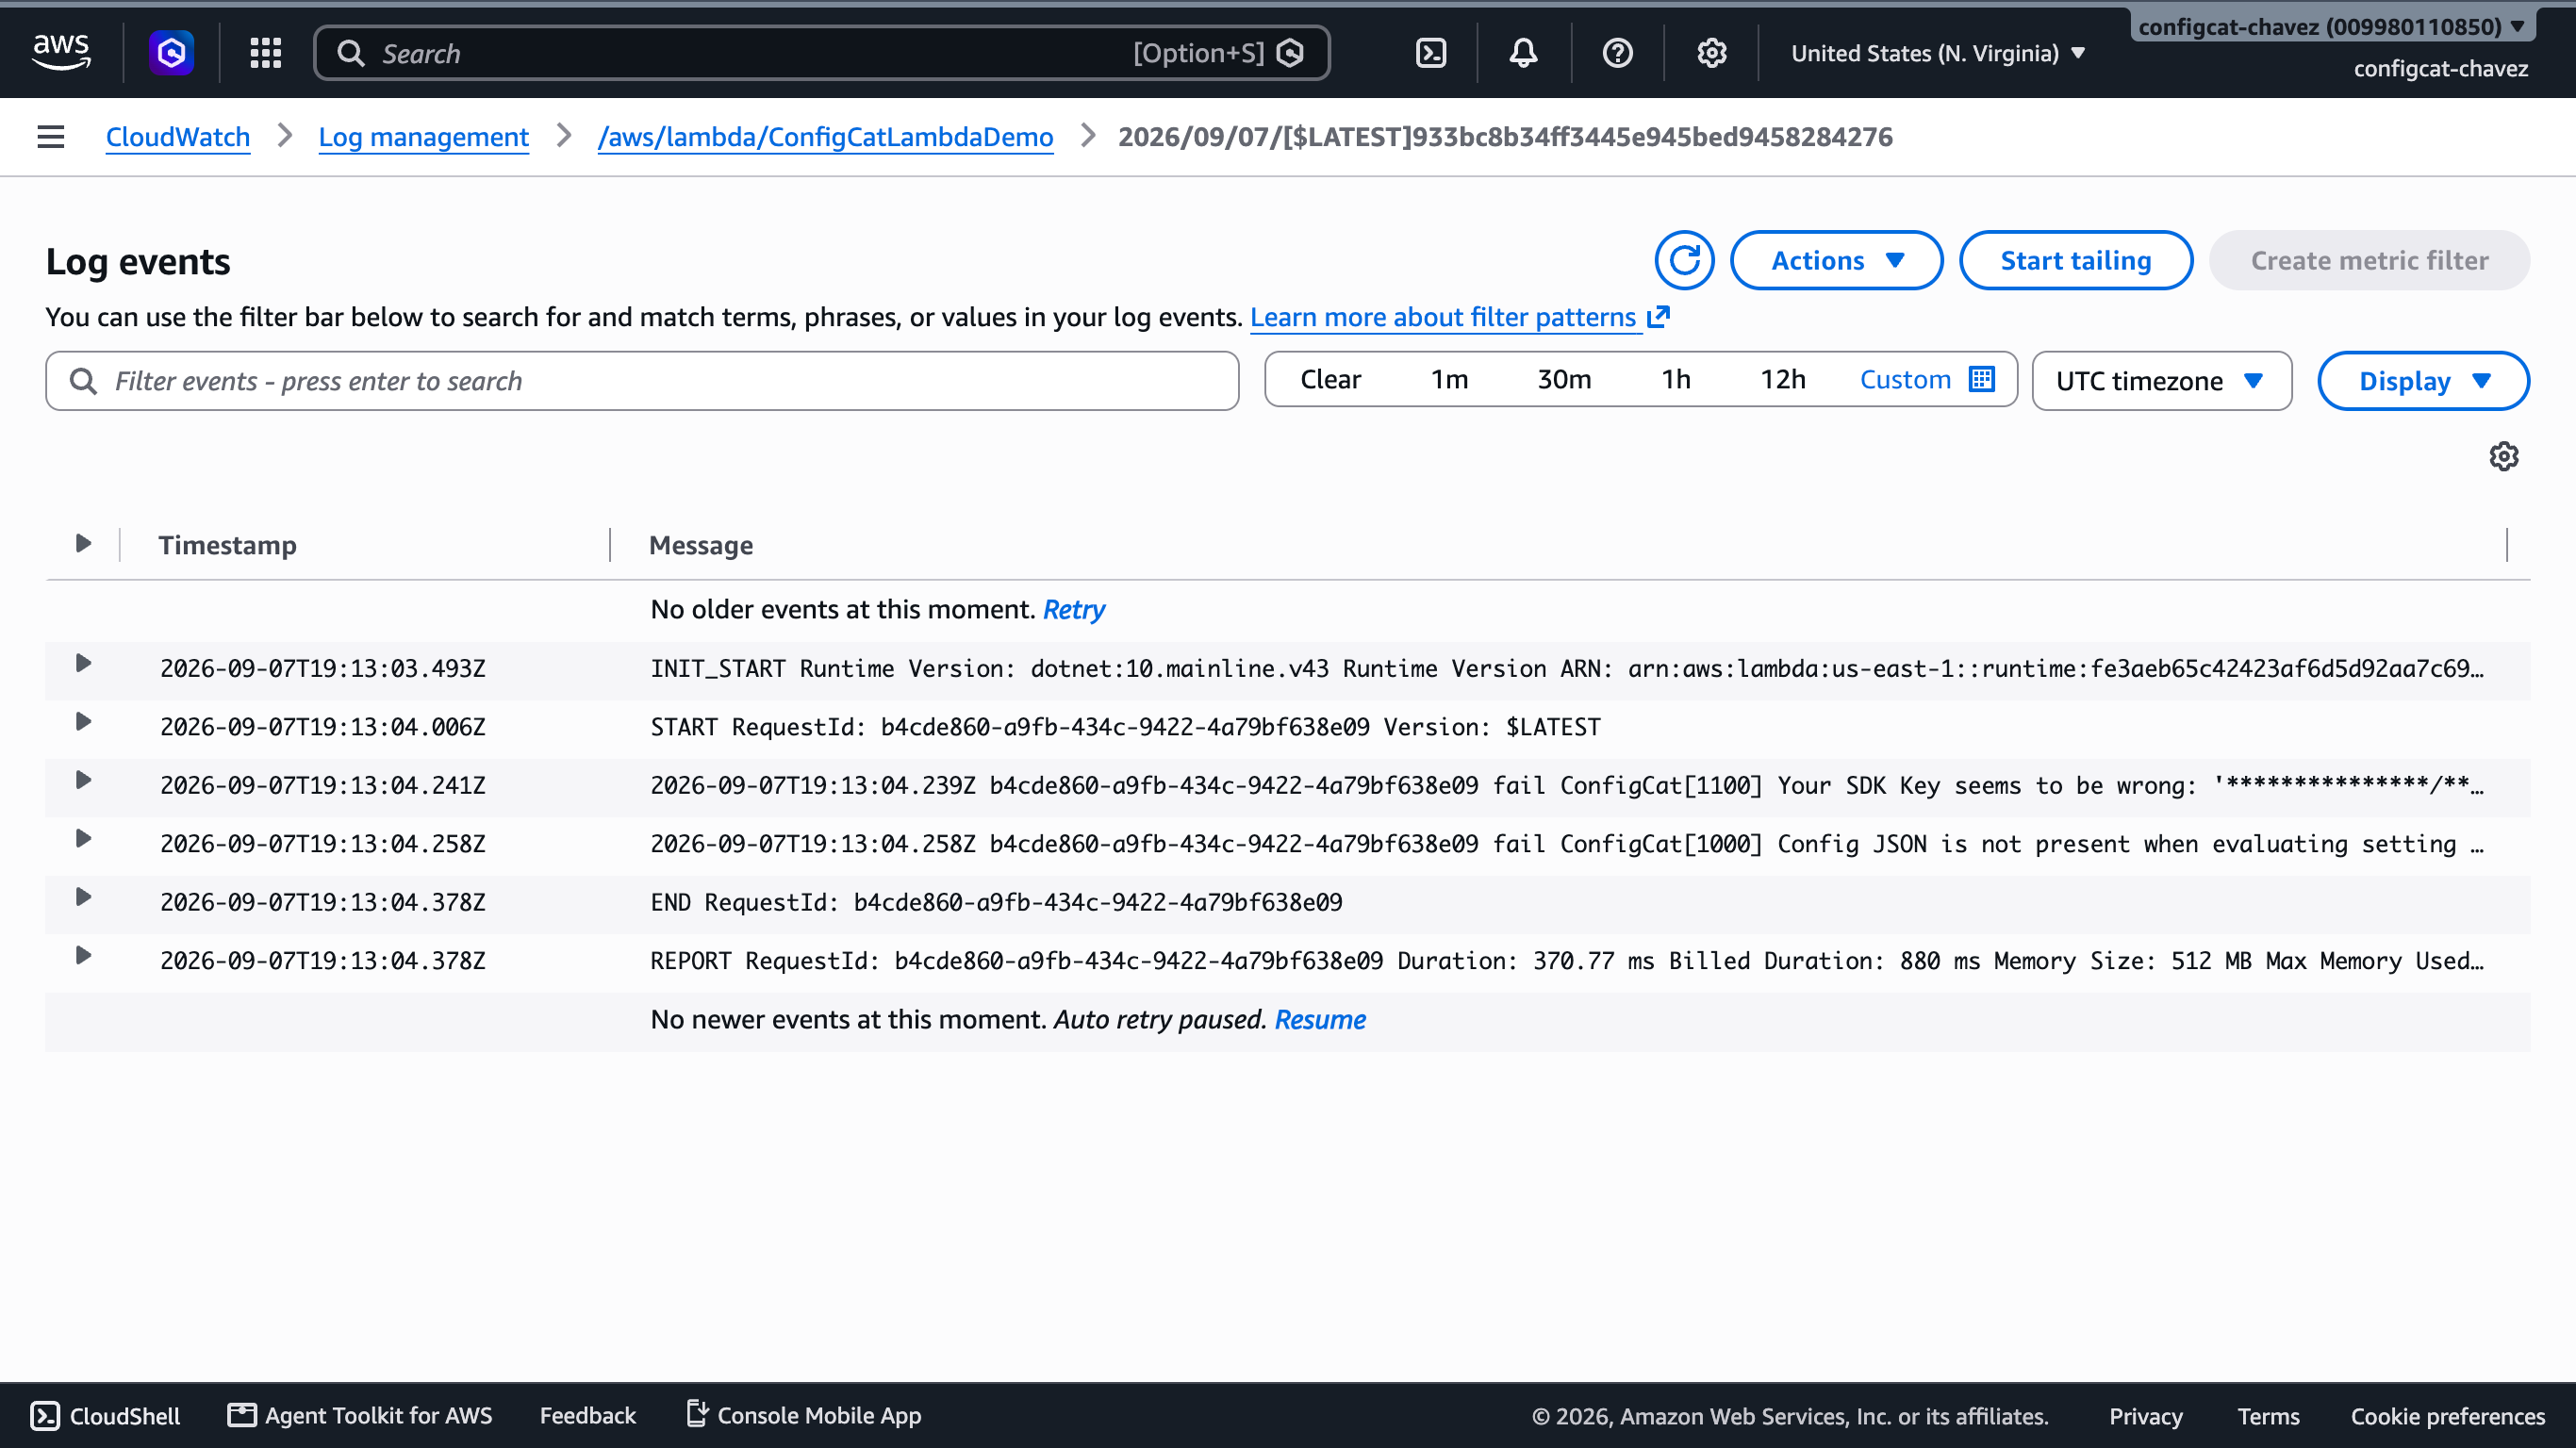Open the help question mark icon
2576x1448 pixels.
1617,53
